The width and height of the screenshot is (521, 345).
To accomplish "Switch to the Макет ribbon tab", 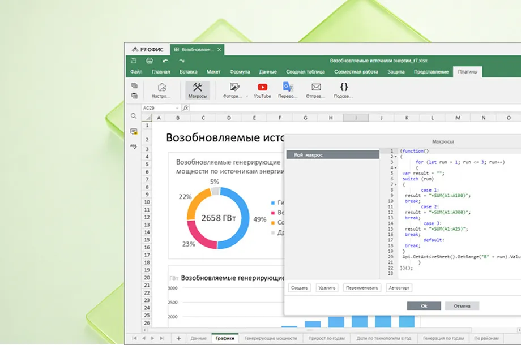I will [x=213, y=72].
